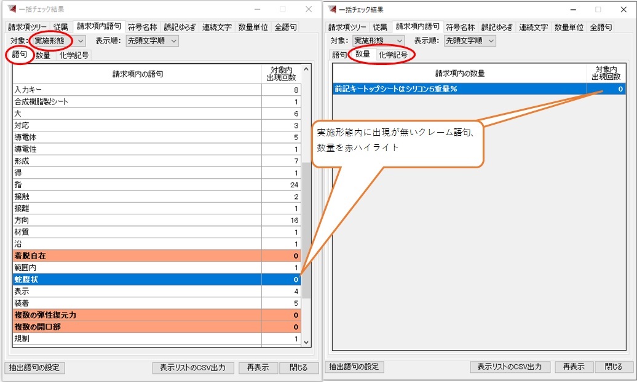The width and height of the screenshot is (637, 382).
Task: Select row 接離
Action: (x=157, y=208)
